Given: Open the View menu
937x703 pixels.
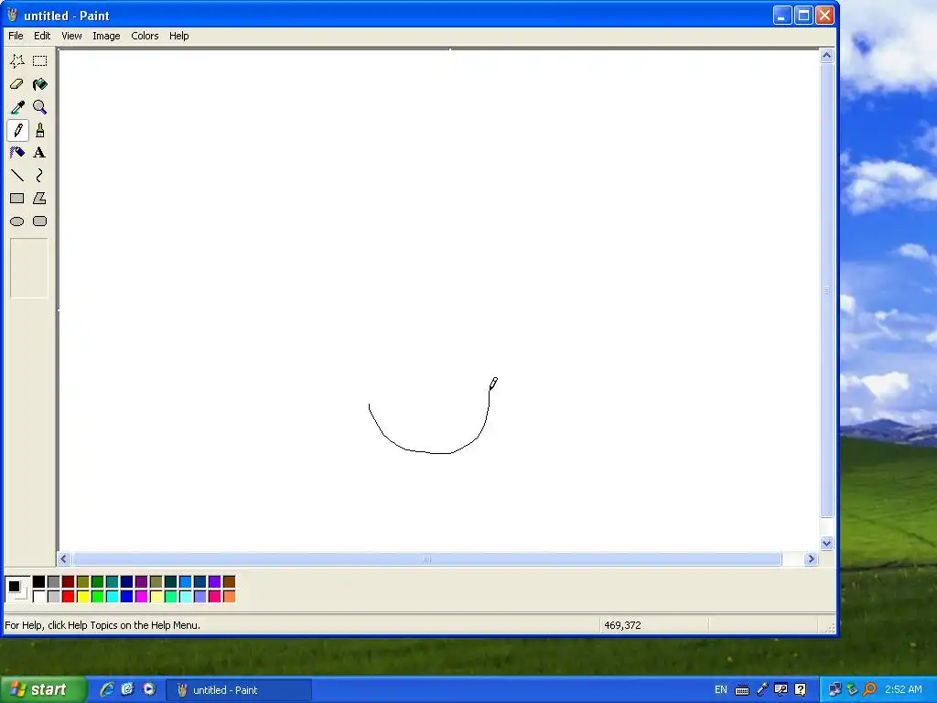Looking at the screenshot, I should [x=71, y=36].
